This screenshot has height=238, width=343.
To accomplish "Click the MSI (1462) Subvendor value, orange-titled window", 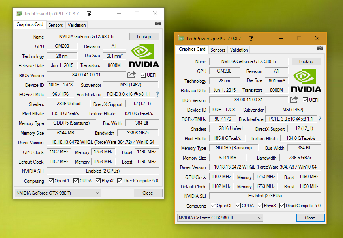I will coord(293,110).
